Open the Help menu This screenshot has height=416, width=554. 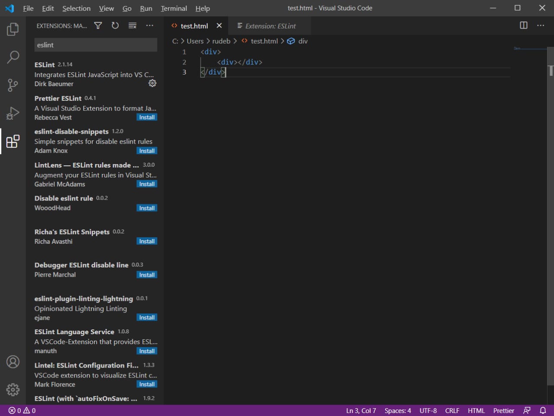[x=203, y=8]
